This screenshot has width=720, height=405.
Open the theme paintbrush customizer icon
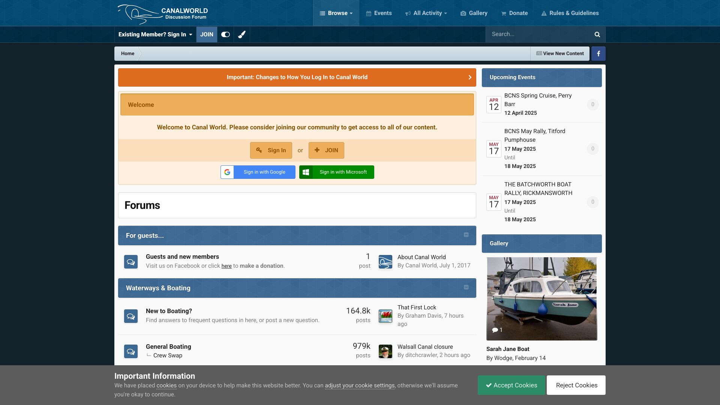242,34
